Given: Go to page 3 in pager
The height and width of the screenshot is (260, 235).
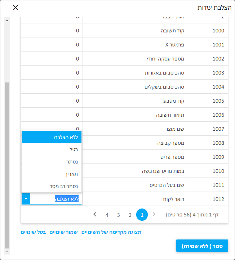Looking at the screenshot, I should 118,215.
